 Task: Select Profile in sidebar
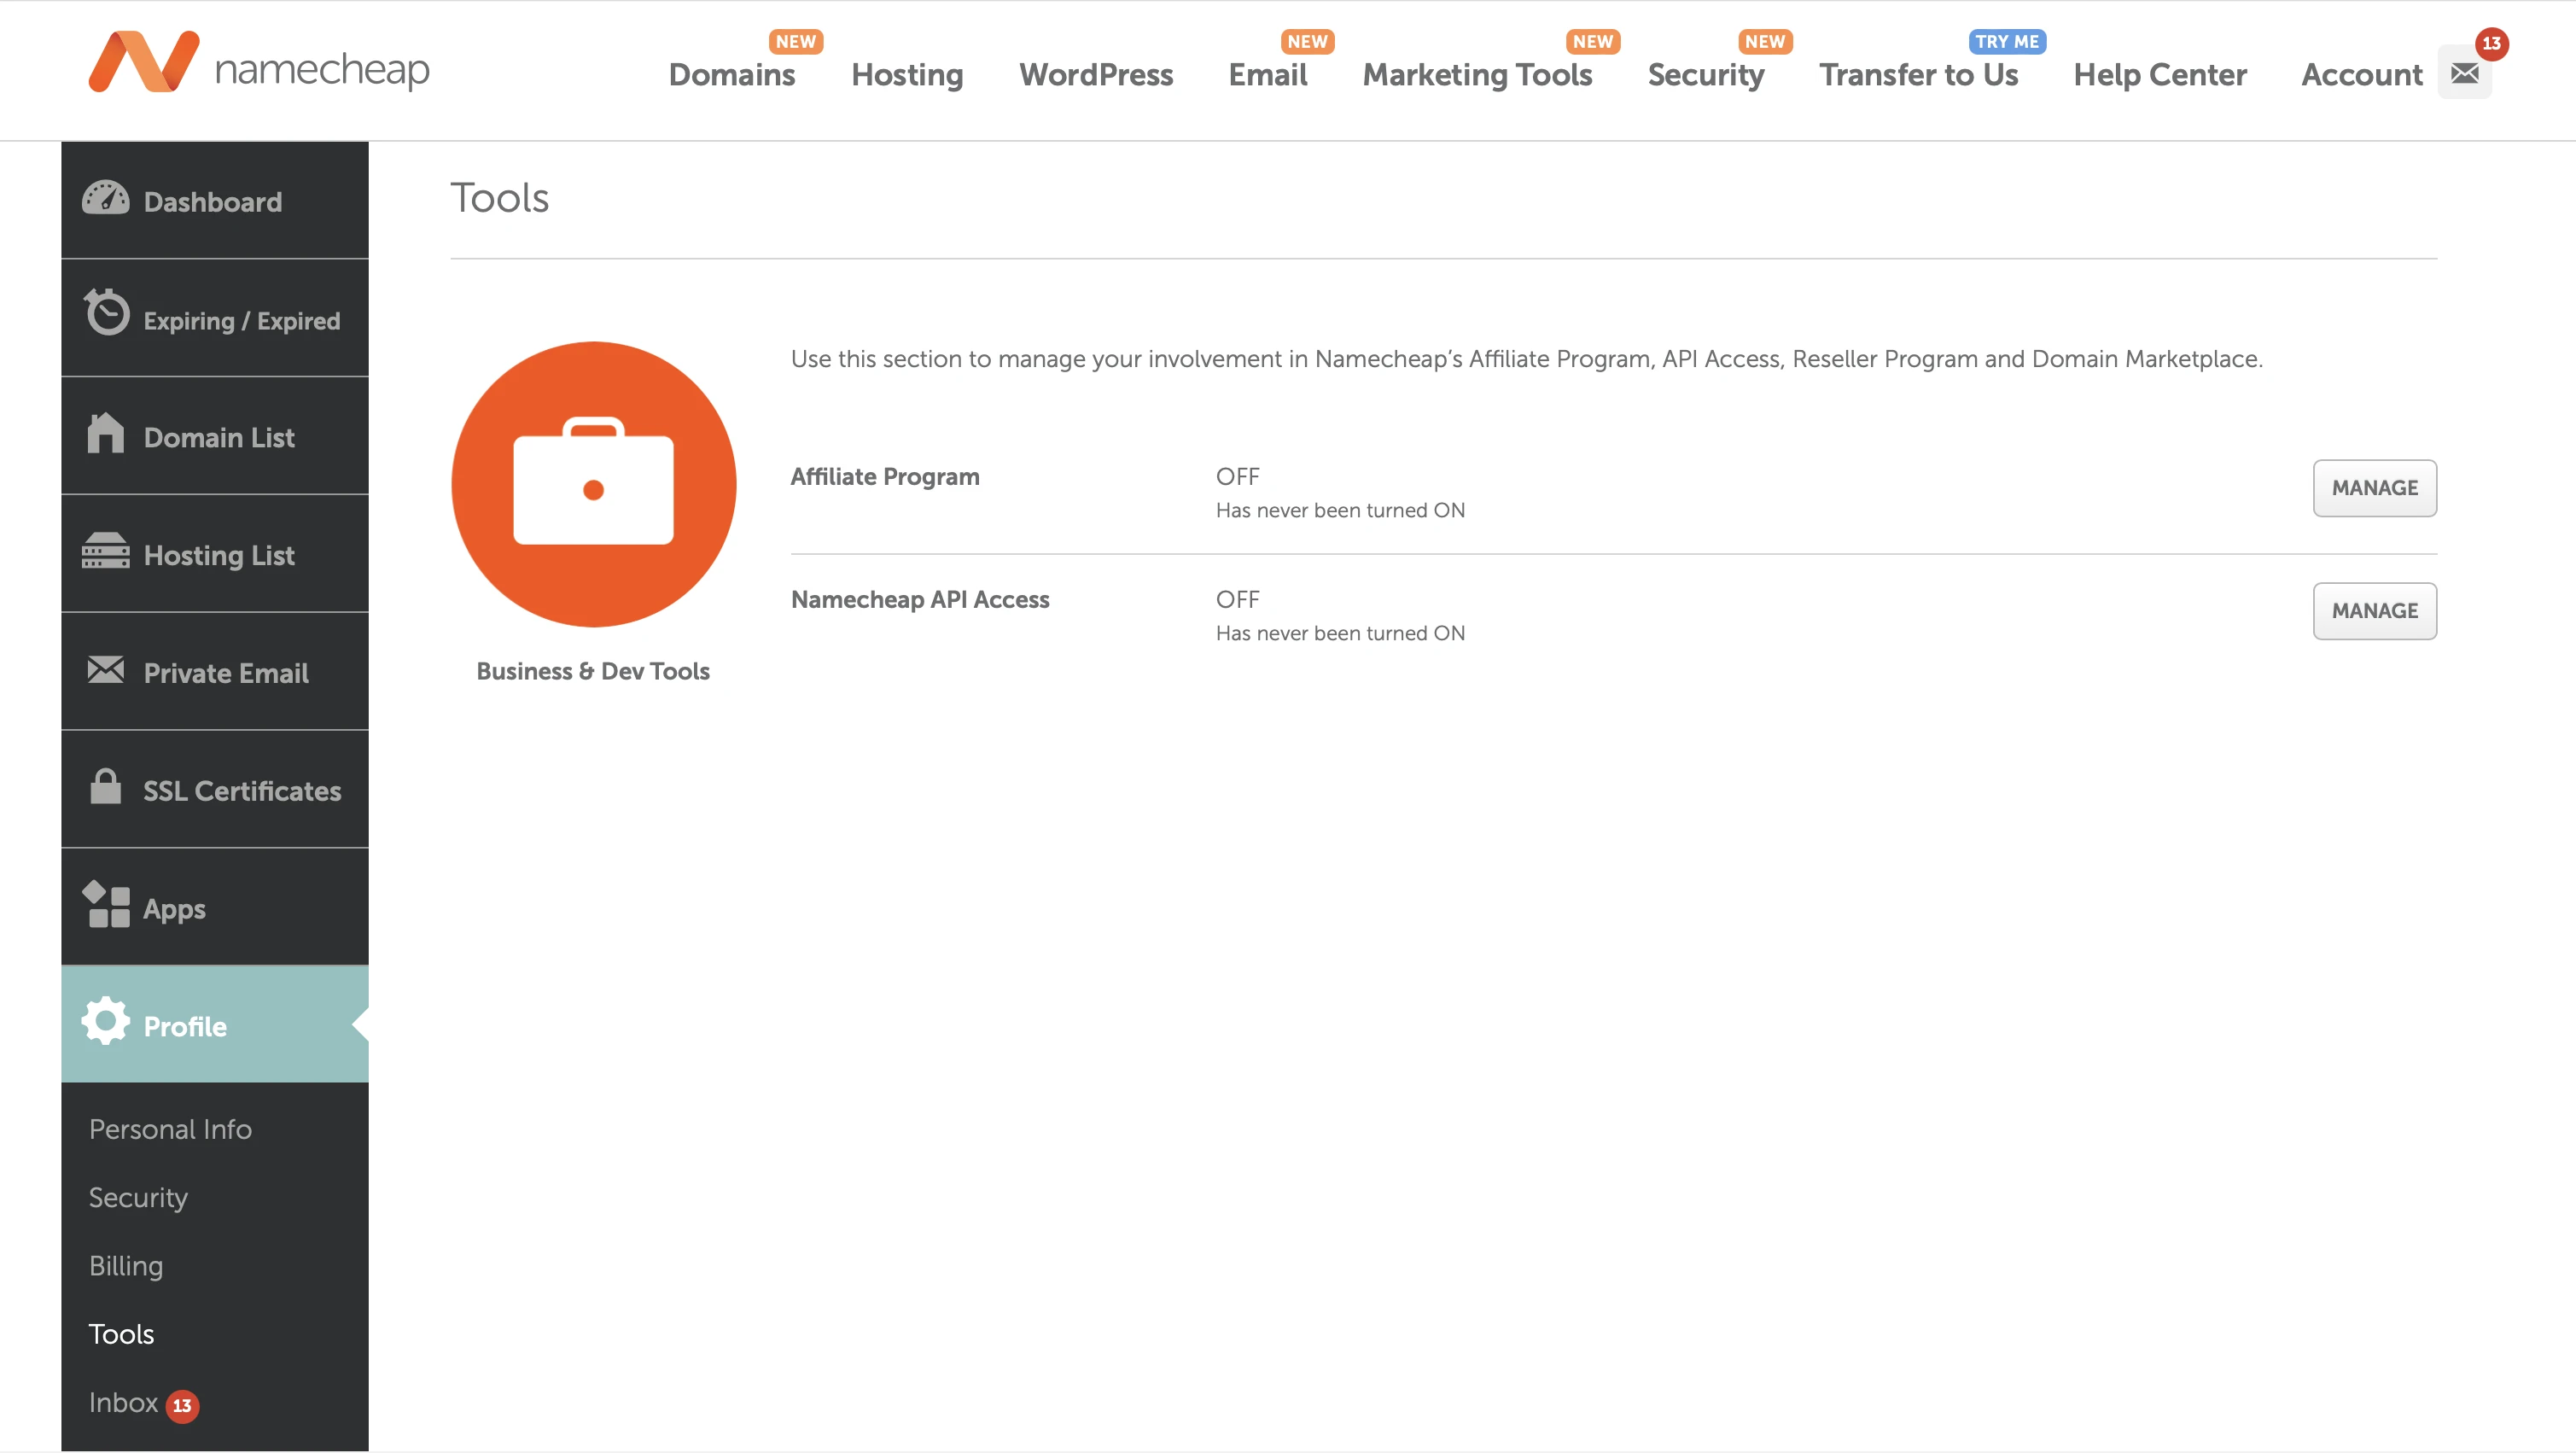pos(215,1024)
